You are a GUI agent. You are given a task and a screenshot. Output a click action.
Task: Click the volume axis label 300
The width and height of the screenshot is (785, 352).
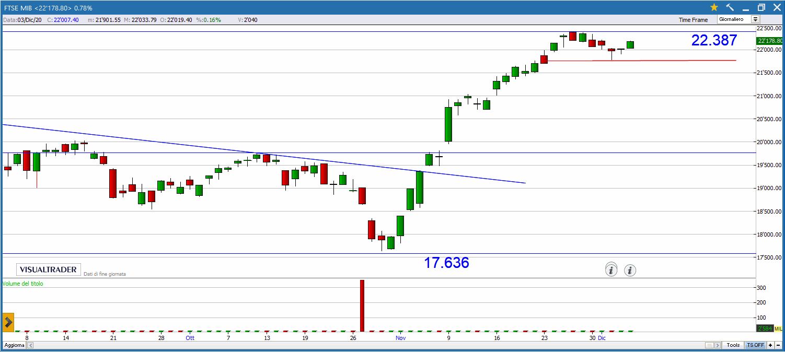coord(762,288)
